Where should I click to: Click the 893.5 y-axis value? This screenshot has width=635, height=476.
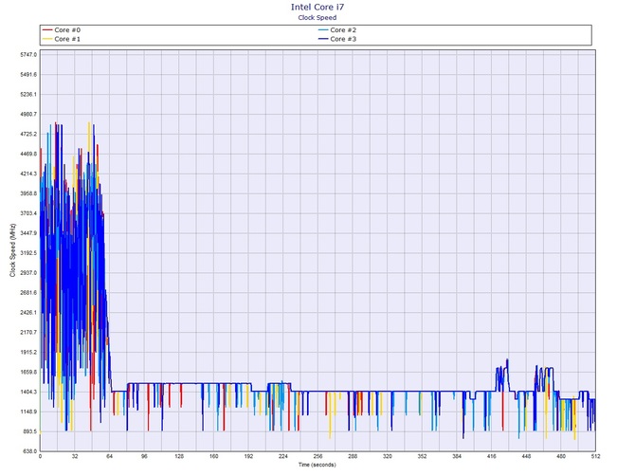tap(29, 431)
